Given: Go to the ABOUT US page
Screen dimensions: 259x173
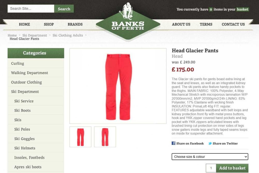Looking at the screenshot, I should point(181,24).
